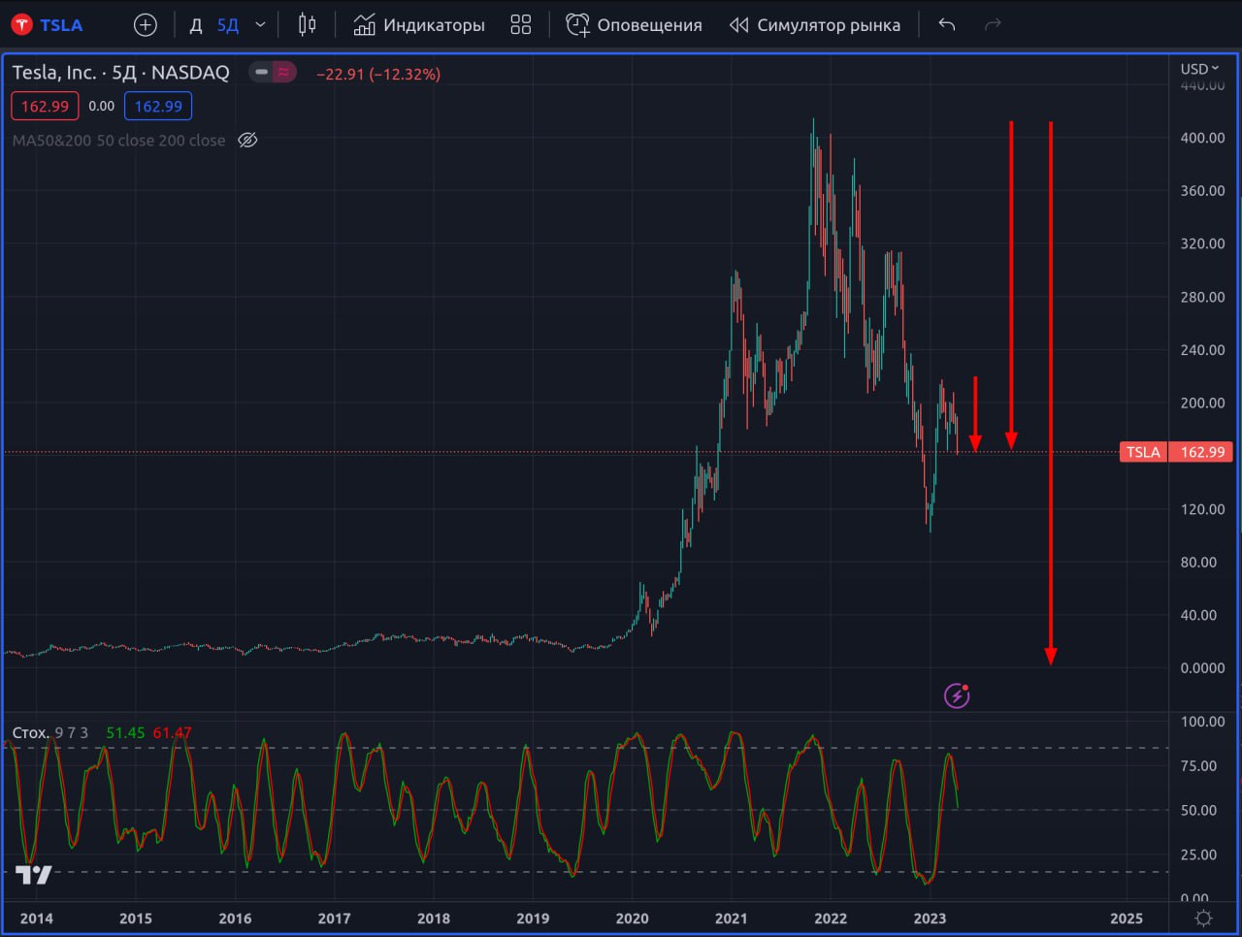Click the green 51.45 stochastic value
1242x937 pixels.
point(125,733)
